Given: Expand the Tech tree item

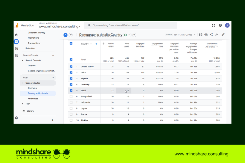Looking at the screenshot, I should (x=23, y=104).
